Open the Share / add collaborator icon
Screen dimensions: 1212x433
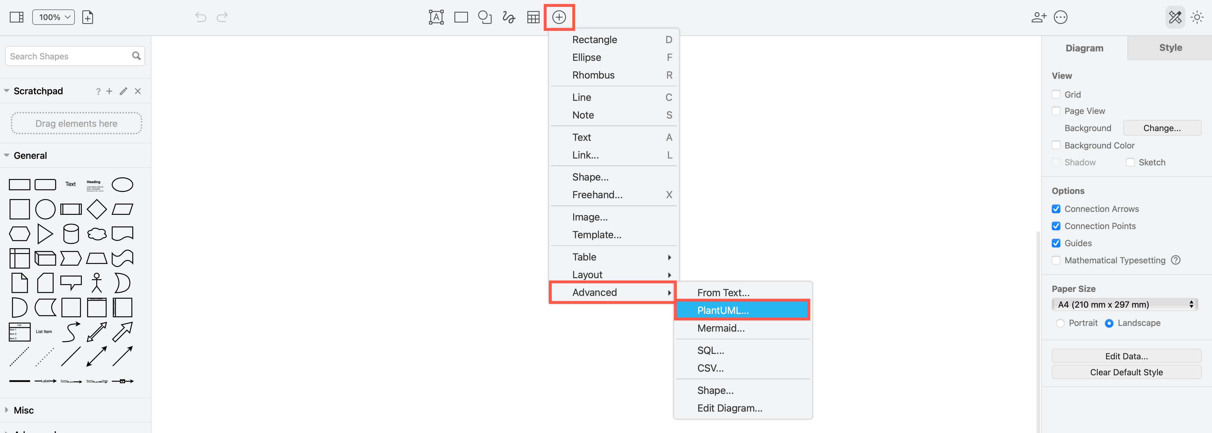(1039, 17)
